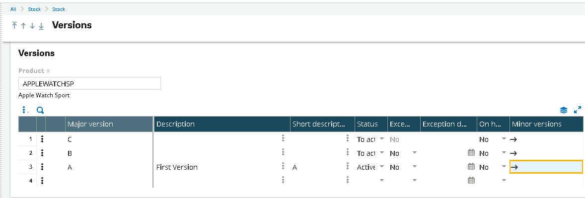585x198 pixels.
Task: Open Description cell menu in row C
Action: point(283,139)
